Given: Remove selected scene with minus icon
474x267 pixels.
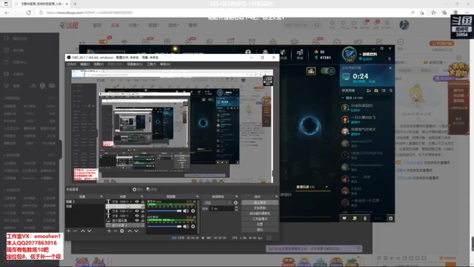Looking at the screenshot, I should tap(75, 231).
